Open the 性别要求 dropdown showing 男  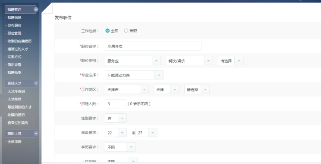pos(116,118)
